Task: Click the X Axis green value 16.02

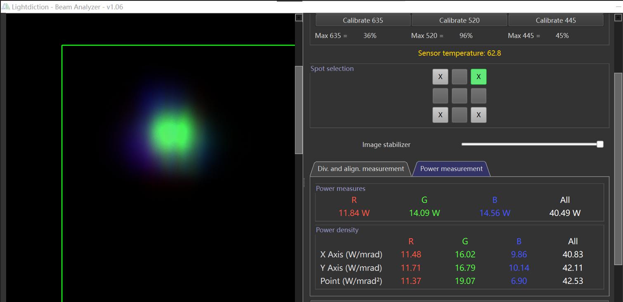Action: [x=465, y=255]
